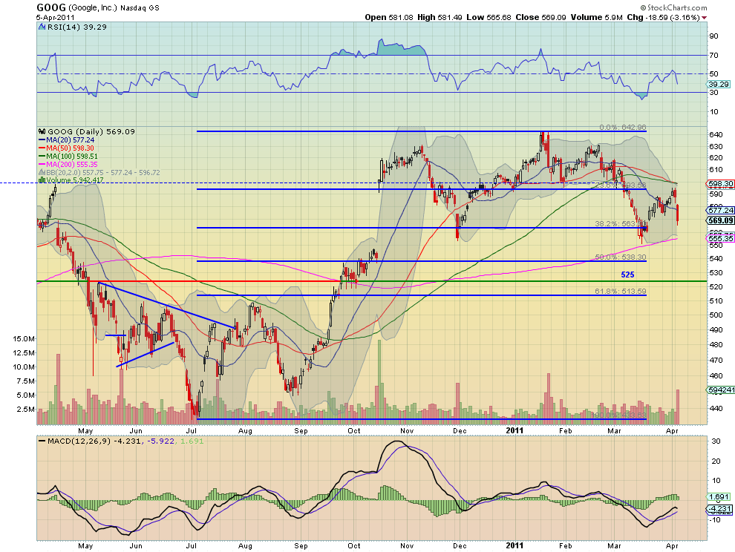The height and width of the screenshot is (552, 735).
Task: Click the RSI(14) 39.29 legend label
Action: [x=77, y=27]
